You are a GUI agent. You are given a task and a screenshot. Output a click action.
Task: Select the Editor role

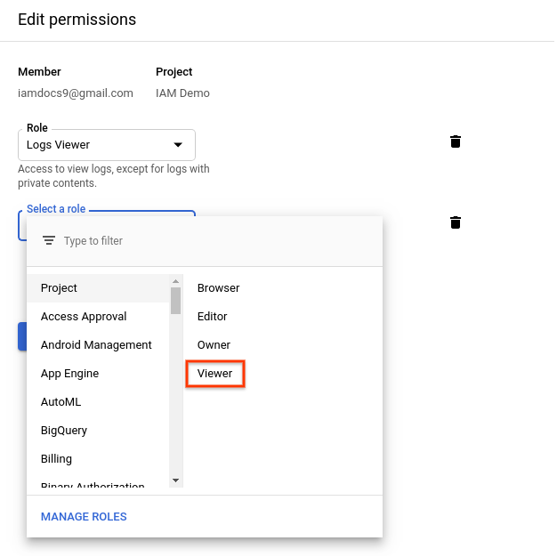point(213,317)
